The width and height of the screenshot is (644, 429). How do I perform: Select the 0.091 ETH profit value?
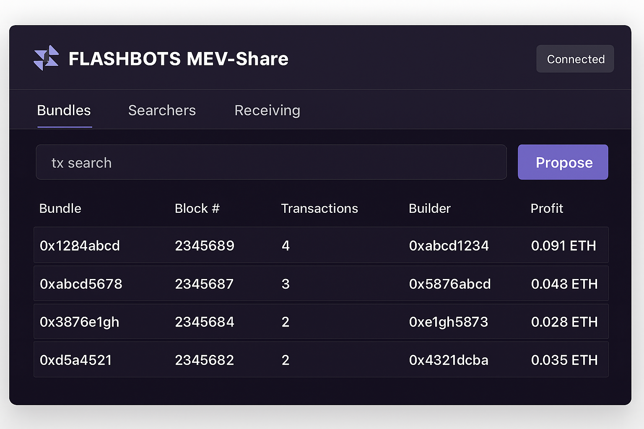tap(563, 246)
